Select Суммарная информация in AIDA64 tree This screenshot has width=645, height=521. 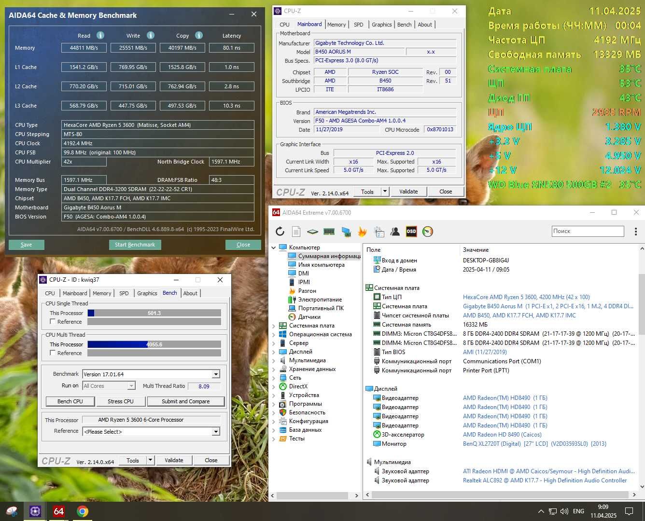(x=329, y=256)
